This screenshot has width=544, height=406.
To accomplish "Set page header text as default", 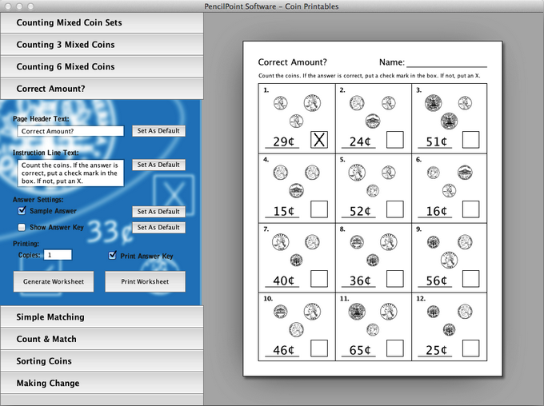I will [x=158, y=130].
